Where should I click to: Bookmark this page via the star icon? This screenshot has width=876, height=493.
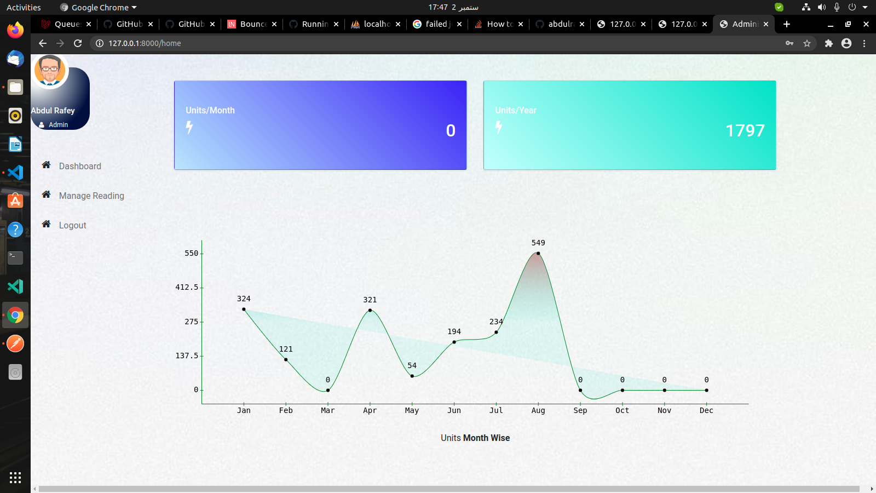(x=807, y=43)
